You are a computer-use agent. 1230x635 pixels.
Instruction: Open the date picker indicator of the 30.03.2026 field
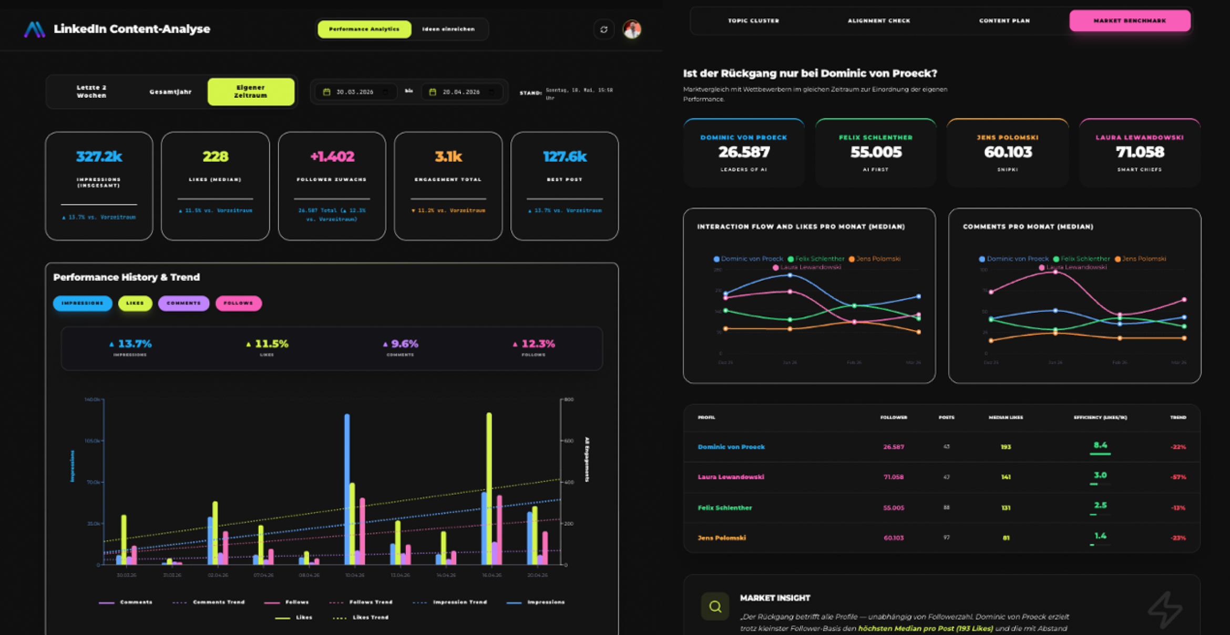386,92
